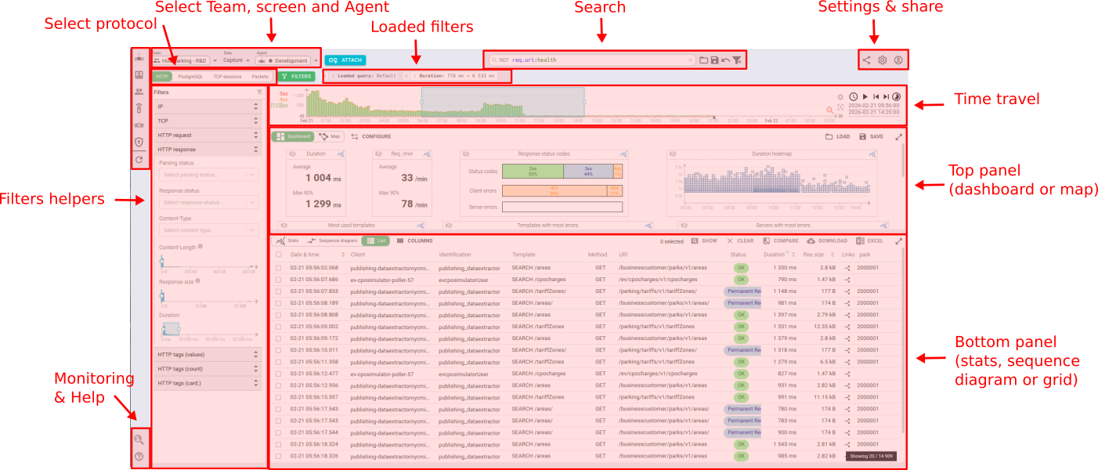Screen dimensions: 1098x470
Task: Download the selected results
Action: point(827,241)
